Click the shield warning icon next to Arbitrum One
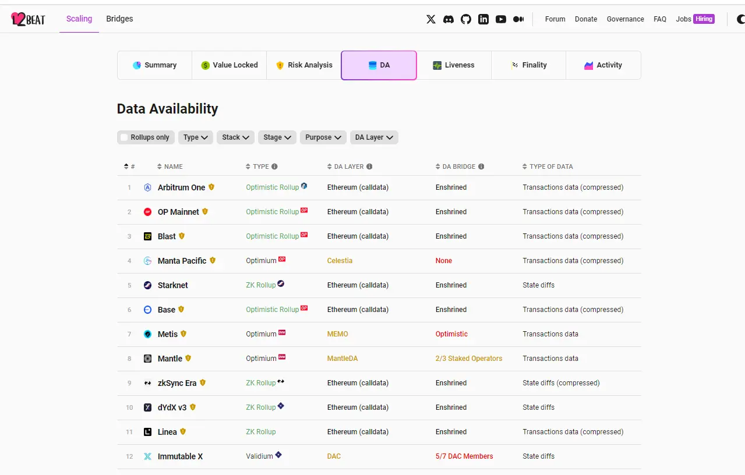Screen dimensions: 745x475 211,187
